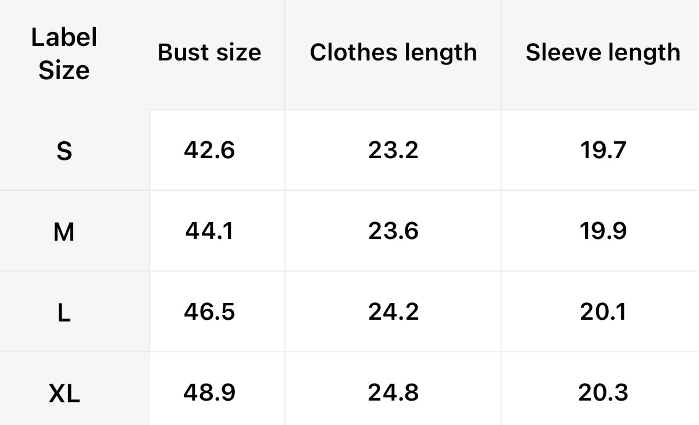Viewport: 699px width, 425px height.
Task: Click sleeve length value 20.1
Action: [603, 312]
